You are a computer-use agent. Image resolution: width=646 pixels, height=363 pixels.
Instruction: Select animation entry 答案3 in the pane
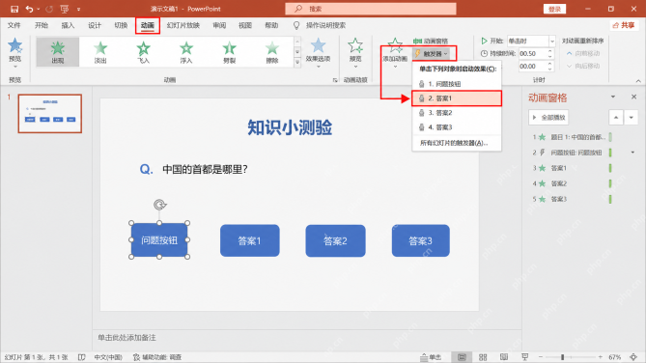572,199
